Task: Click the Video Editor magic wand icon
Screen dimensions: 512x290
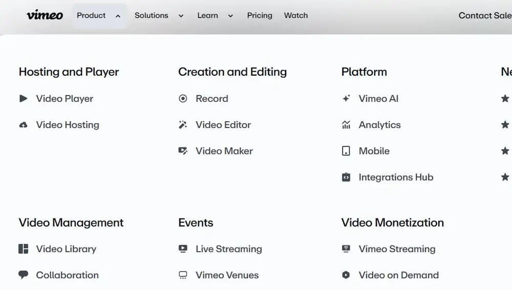Action: coord(183,125)
